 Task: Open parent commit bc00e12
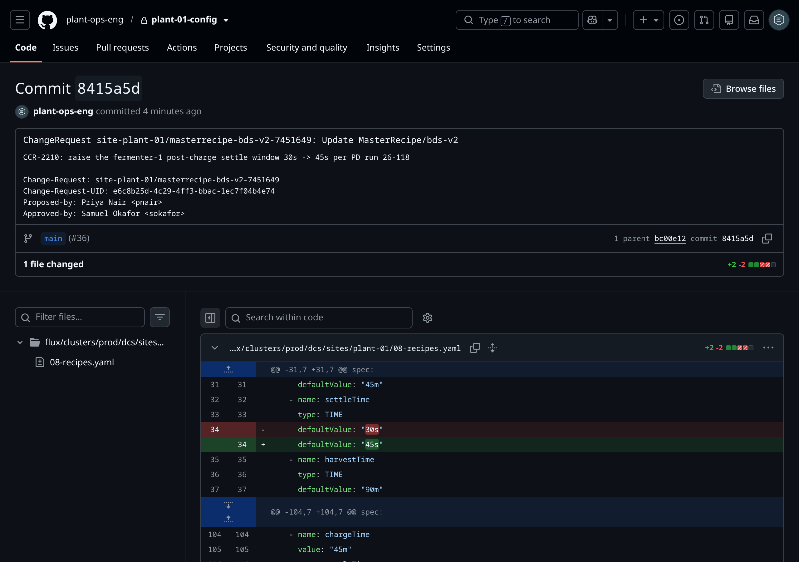point(670,239)
